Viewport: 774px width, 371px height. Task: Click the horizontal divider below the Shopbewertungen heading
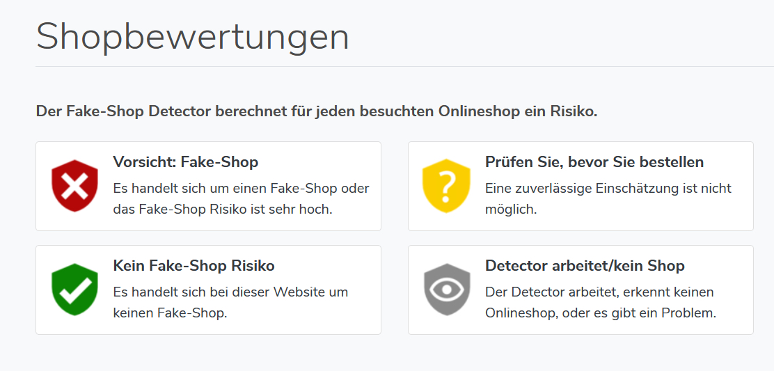[404, 67]
